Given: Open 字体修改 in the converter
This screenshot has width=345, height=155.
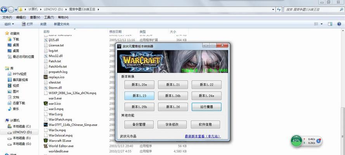Looking at the screenshot, I should click(172, 124).
